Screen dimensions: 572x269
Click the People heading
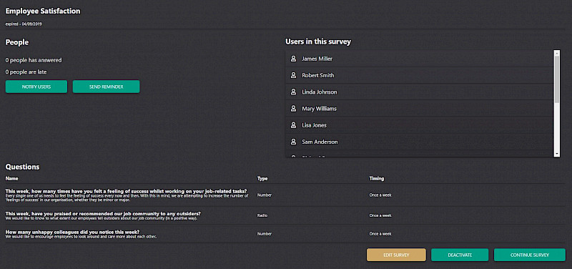pos(16,42)
